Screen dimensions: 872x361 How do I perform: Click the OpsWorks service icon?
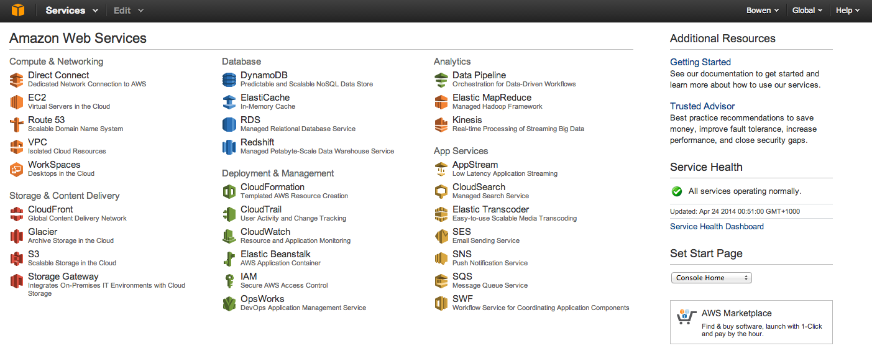click(229, 303)
